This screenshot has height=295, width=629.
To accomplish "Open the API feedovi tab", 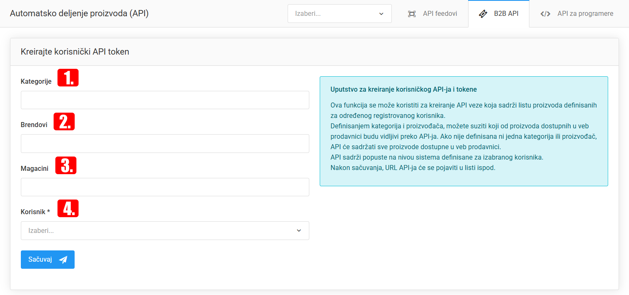I will (x=432, y=14).
